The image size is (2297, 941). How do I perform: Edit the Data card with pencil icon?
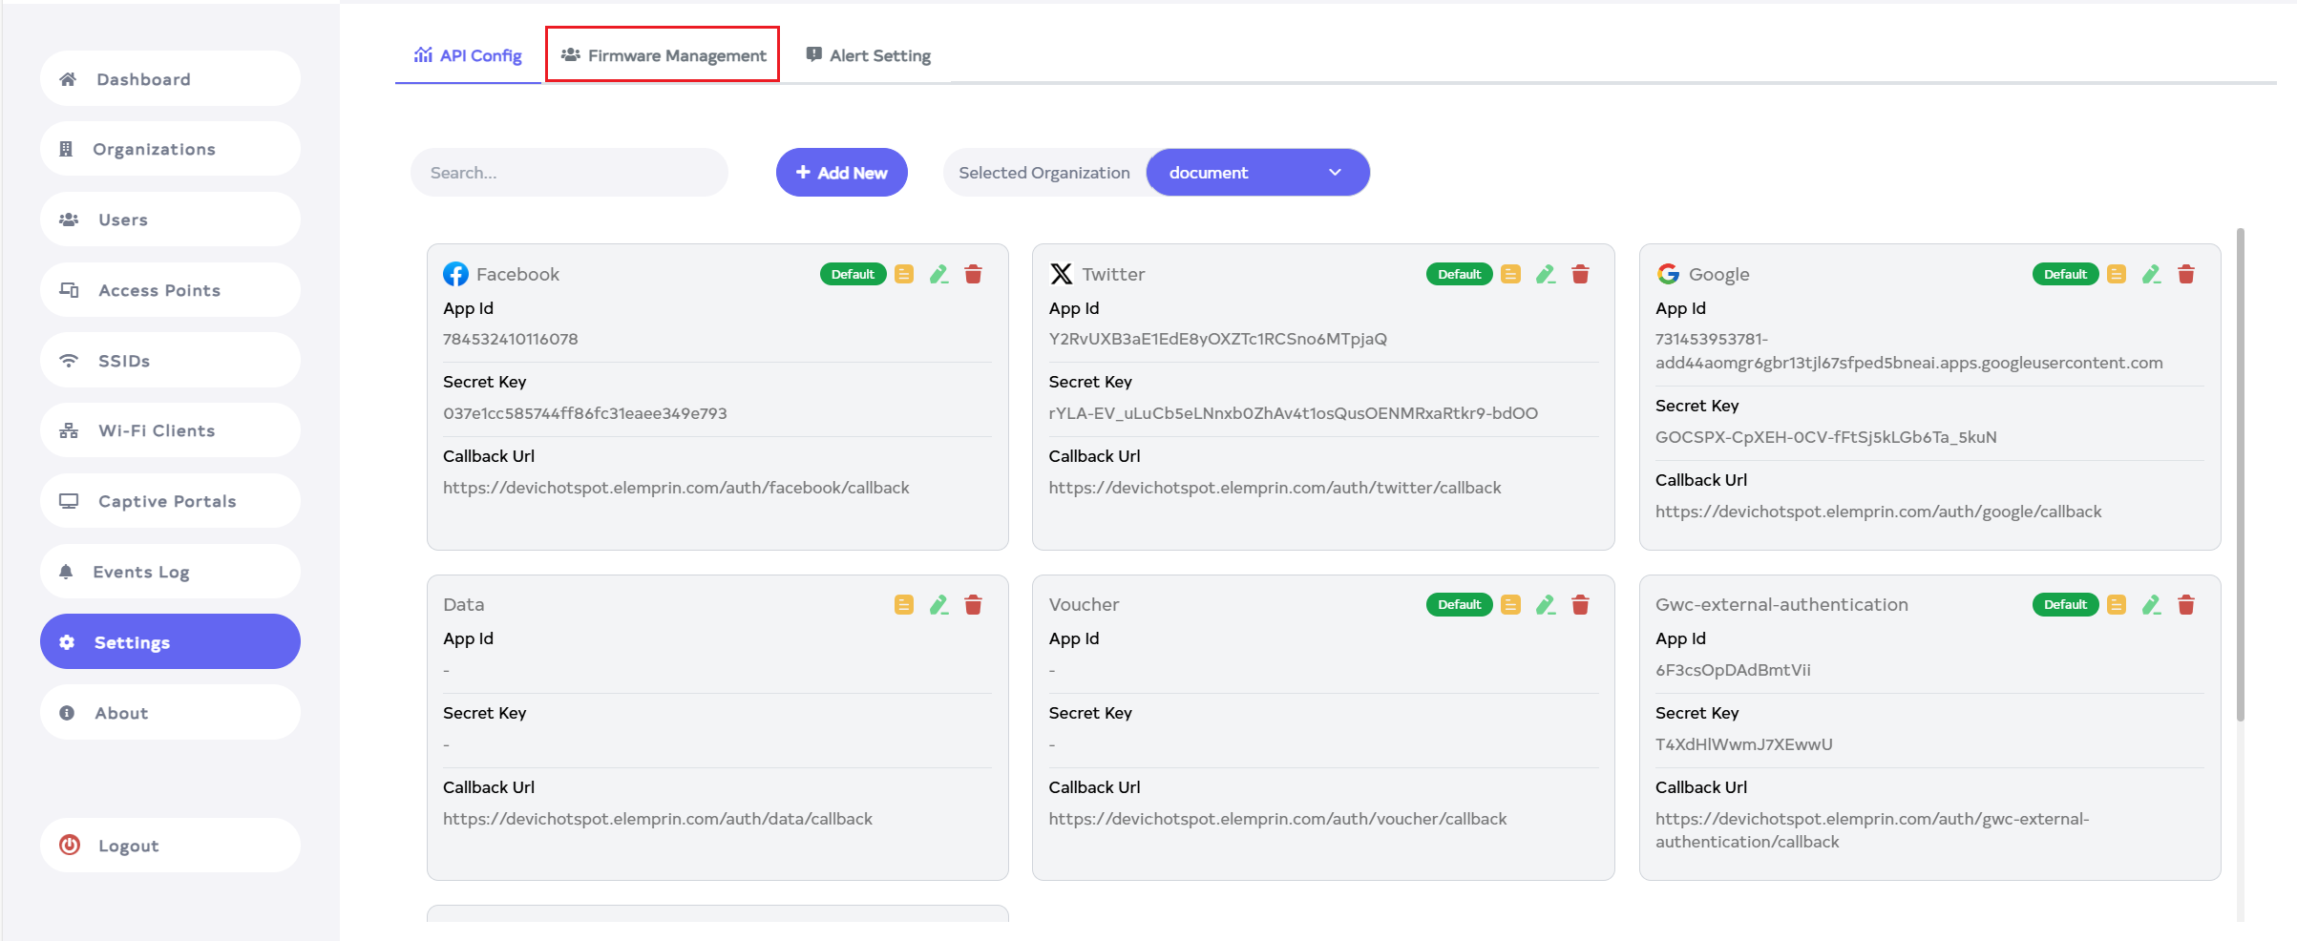938,605
